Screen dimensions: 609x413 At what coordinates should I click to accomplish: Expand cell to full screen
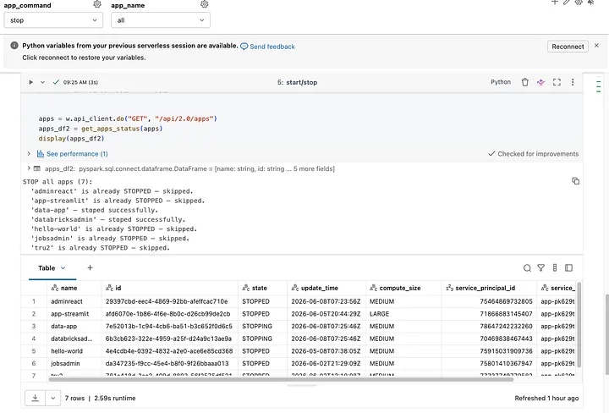tap(557, 82)
